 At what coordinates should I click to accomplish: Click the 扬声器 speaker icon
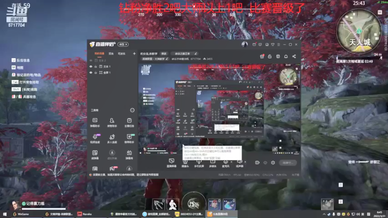click(240, 163)
